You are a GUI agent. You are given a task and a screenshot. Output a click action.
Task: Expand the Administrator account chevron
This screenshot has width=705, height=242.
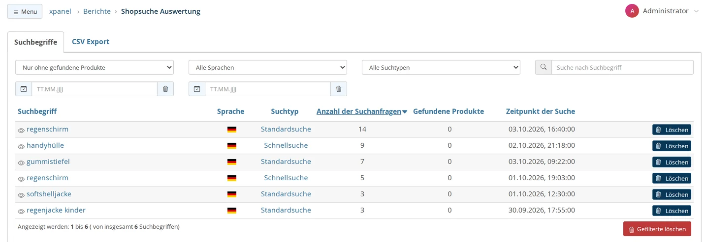click(696, 11)
